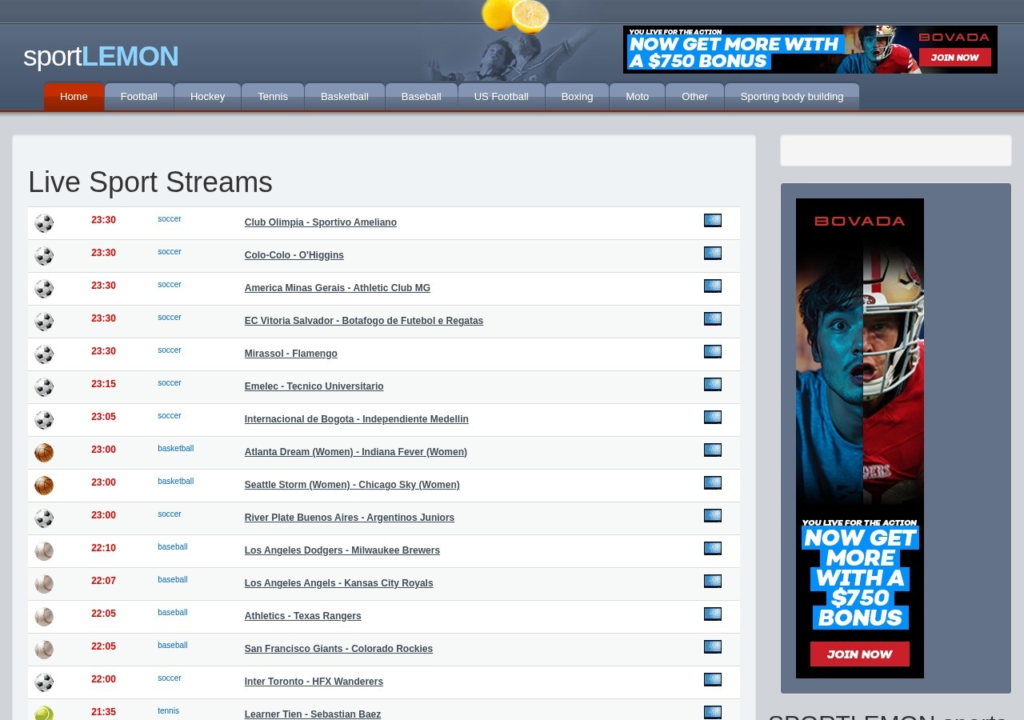Click the sportLEMON site logo

101,56
